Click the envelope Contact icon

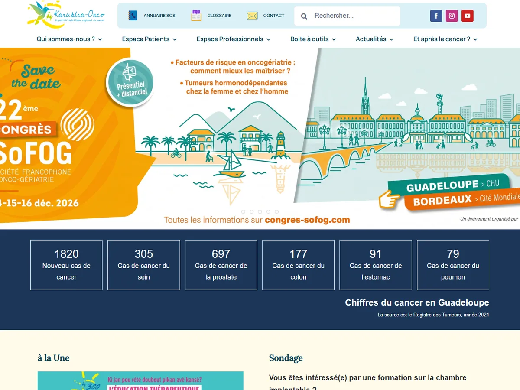click(252, 16)
